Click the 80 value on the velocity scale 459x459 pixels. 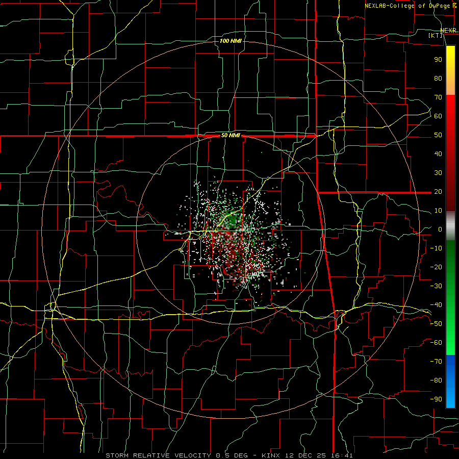[x=438, y=78]
